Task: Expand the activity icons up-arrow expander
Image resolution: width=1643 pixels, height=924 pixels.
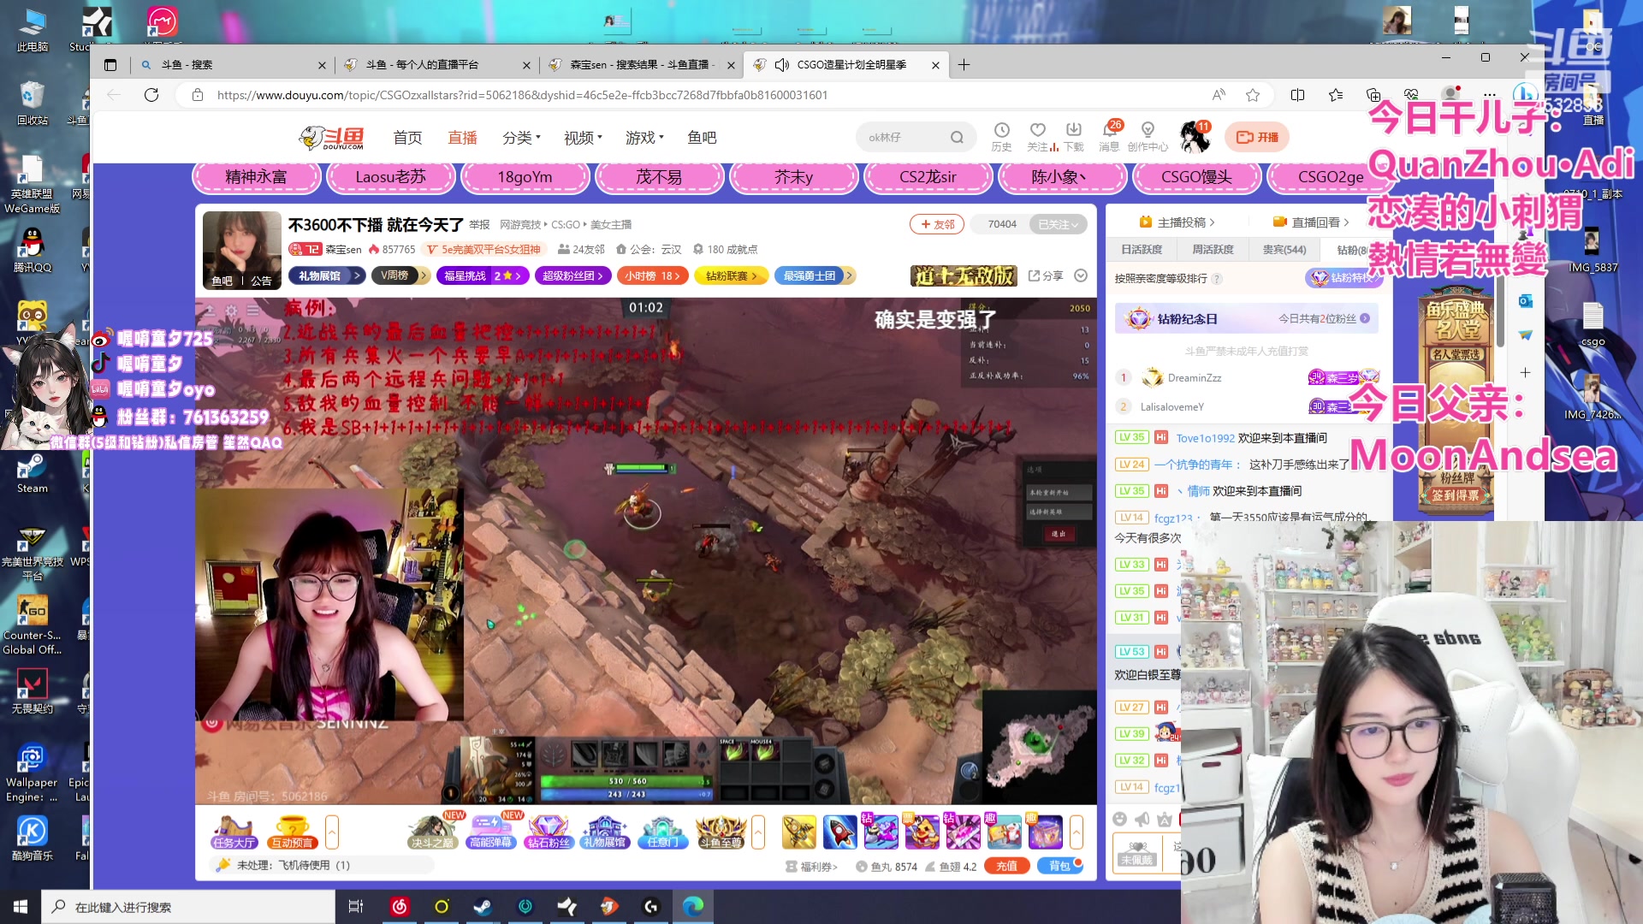Action: tap(758, 832)
